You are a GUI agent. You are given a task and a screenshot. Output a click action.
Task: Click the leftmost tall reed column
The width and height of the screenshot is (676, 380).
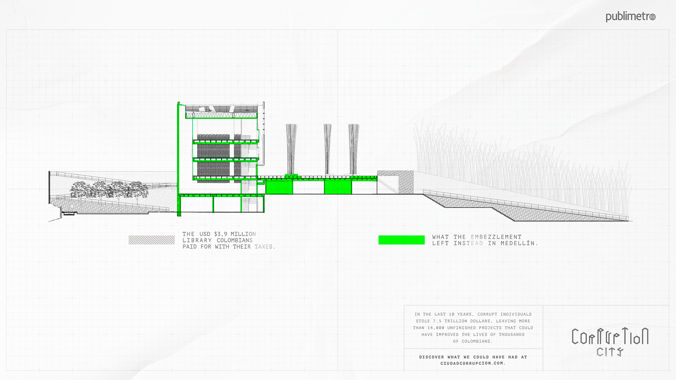(x=291, y=148)
